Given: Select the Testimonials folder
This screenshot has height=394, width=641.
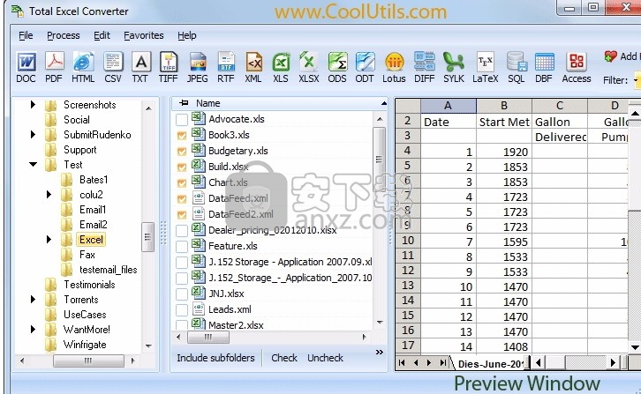Looking at the screenshot, I should (89, 285).
